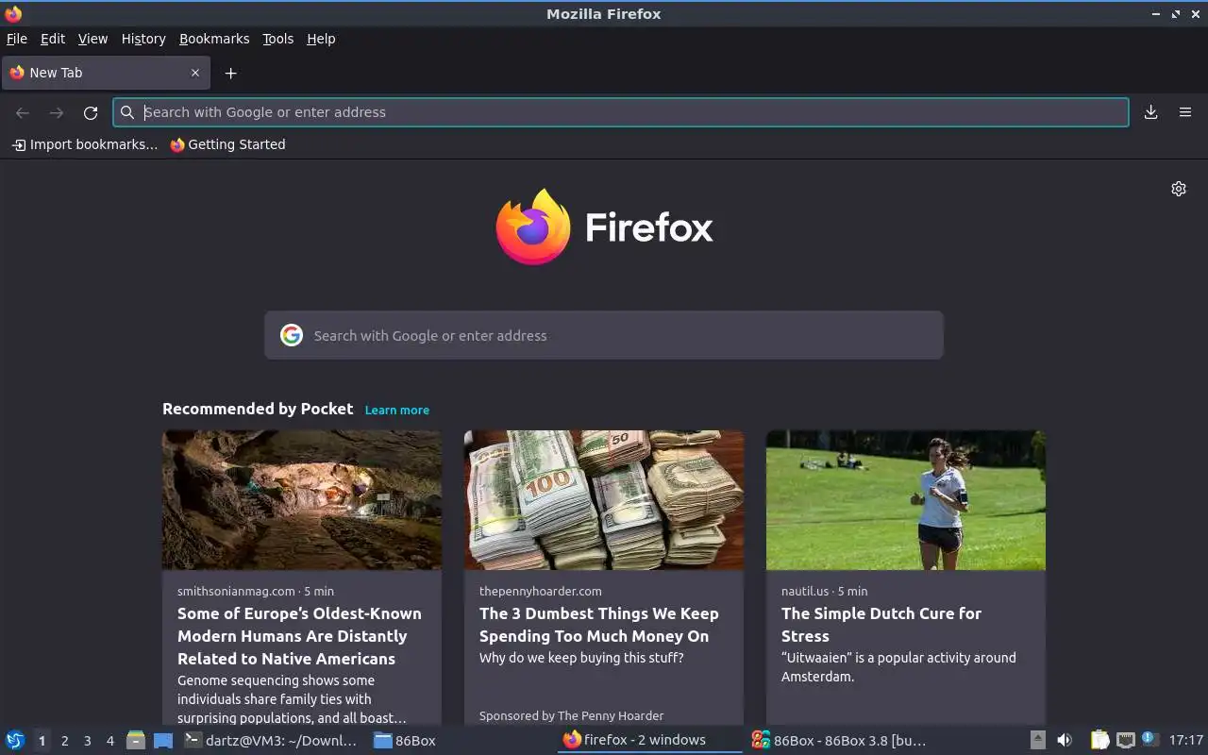Click the update notifier tray icon
Screen dimensions: 1208x755
(x=1149, y=739)
